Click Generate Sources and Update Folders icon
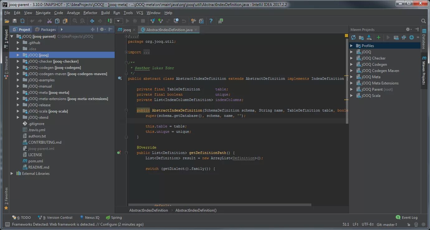 click(x=361, y=37)
